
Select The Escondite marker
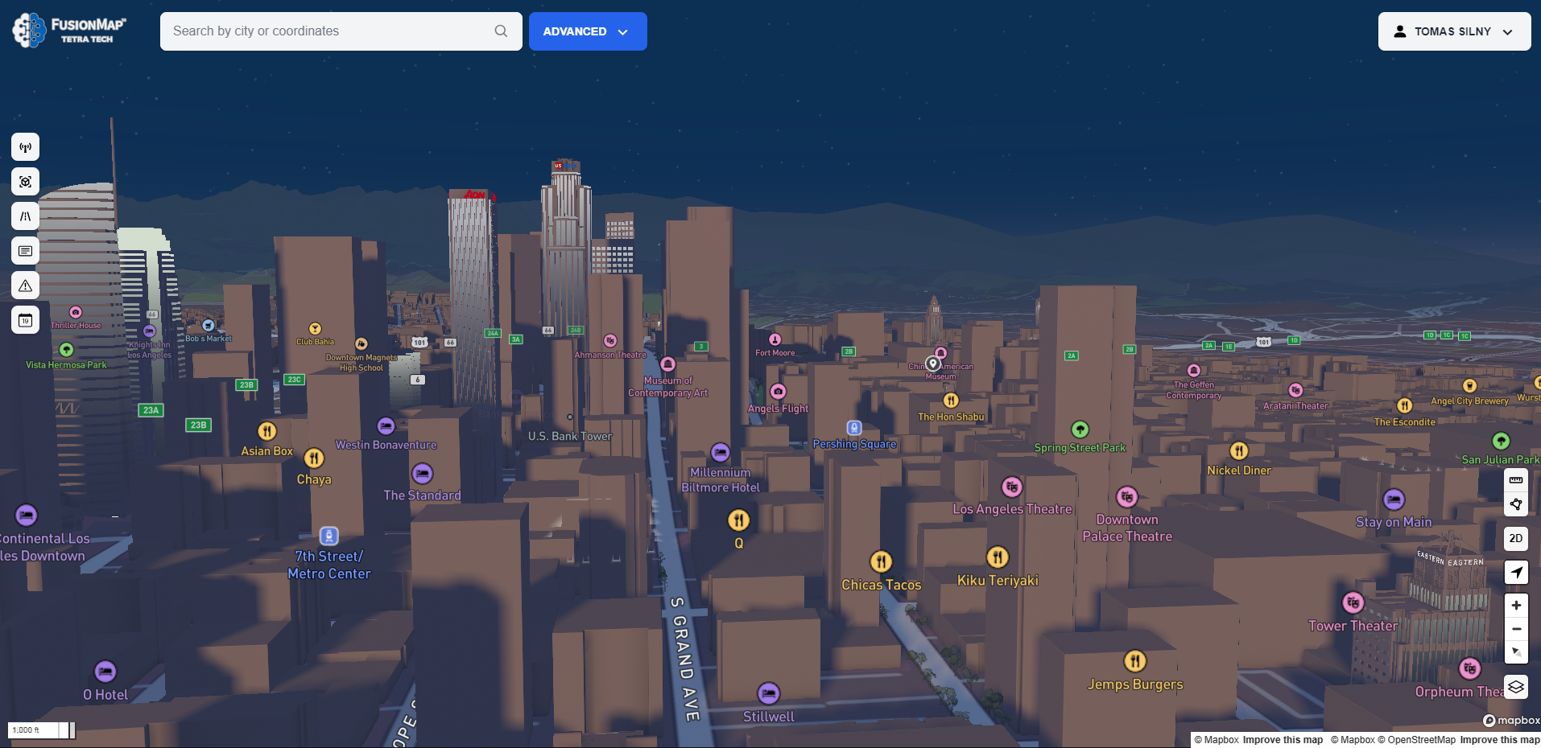click(x=1405, y=406)
